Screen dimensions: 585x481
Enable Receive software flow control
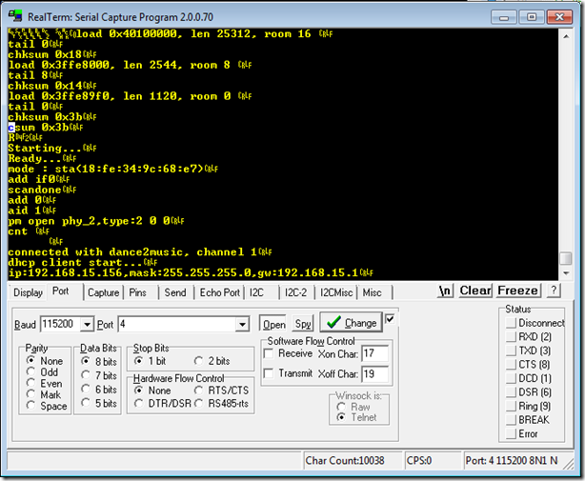[x=269, y=353]
